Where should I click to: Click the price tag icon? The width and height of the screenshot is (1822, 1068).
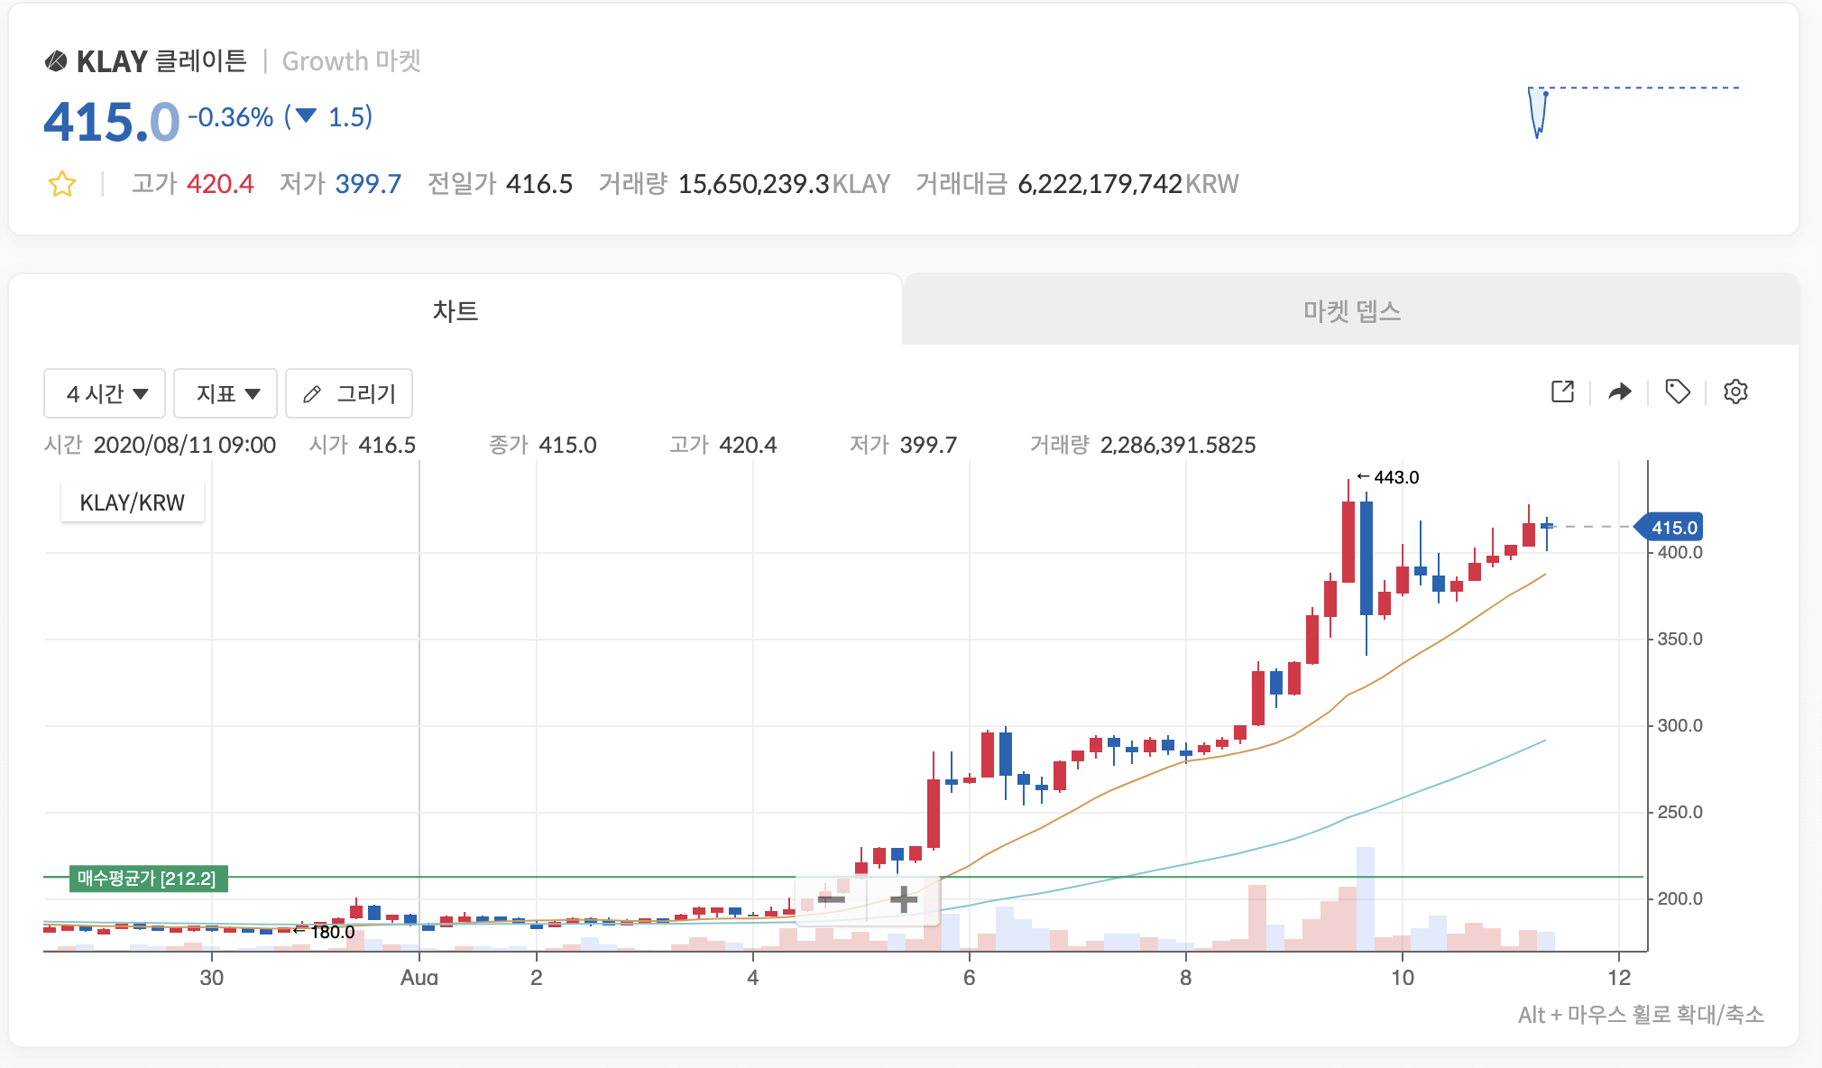(1677, 391)
